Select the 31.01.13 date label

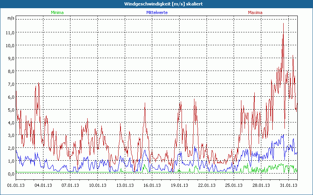(288, 185)
